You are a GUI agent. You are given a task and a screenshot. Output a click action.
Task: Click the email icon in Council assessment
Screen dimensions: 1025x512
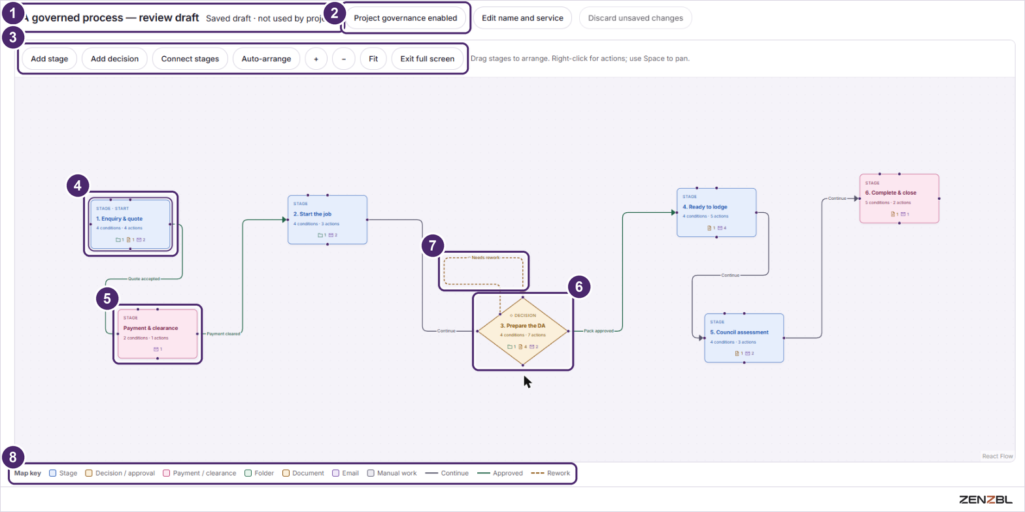point(747,353)
